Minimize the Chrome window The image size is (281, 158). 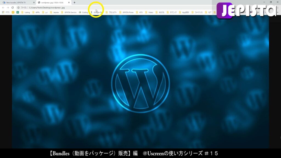pos(264,2)
